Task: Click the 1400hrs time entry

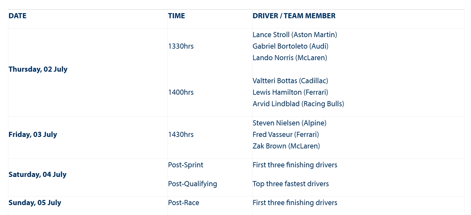Action: (x=181, y=92)
